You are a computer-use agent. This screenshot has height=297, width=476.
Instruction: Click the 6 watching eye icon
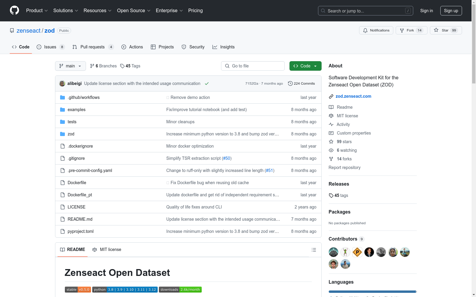click(x=331, y=150)
